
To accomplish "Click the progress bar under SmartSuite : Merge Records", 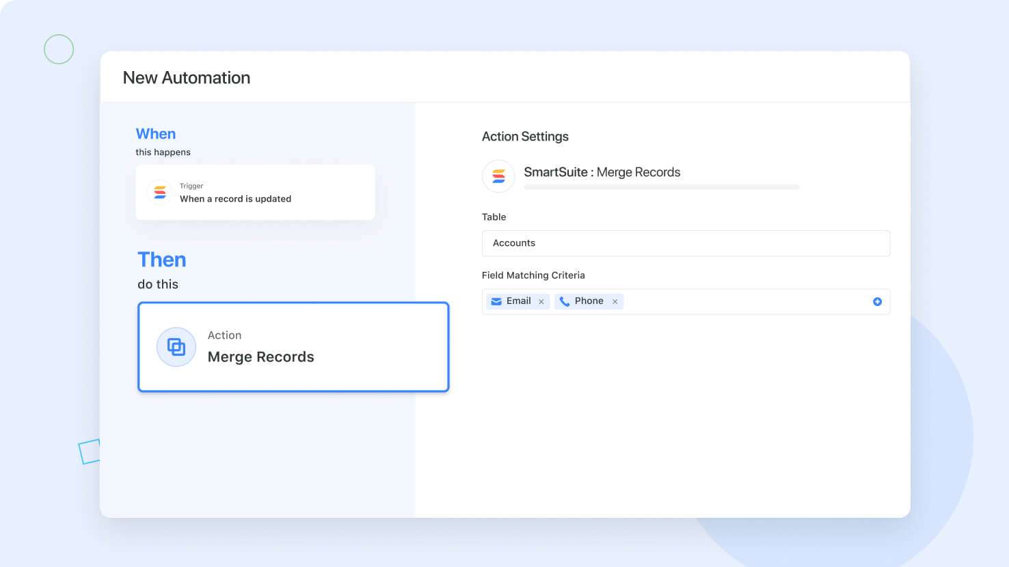I will (661, 186).
